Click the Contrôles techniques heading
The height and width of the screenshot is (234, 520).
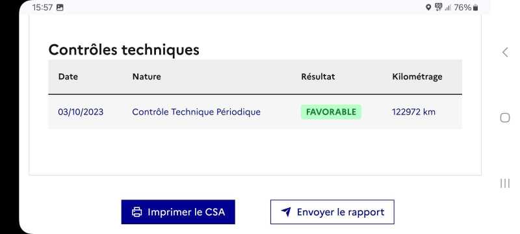[123, 49]
